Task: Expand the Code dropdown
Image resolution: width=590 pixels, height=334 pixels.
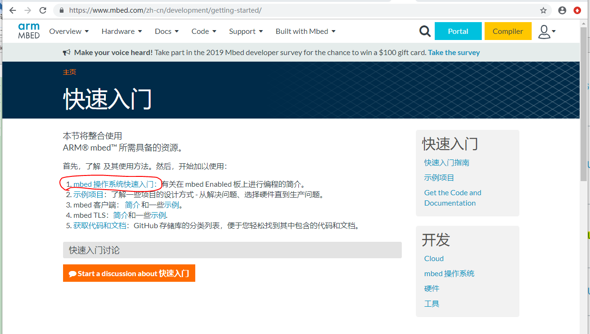Action: 204,31
